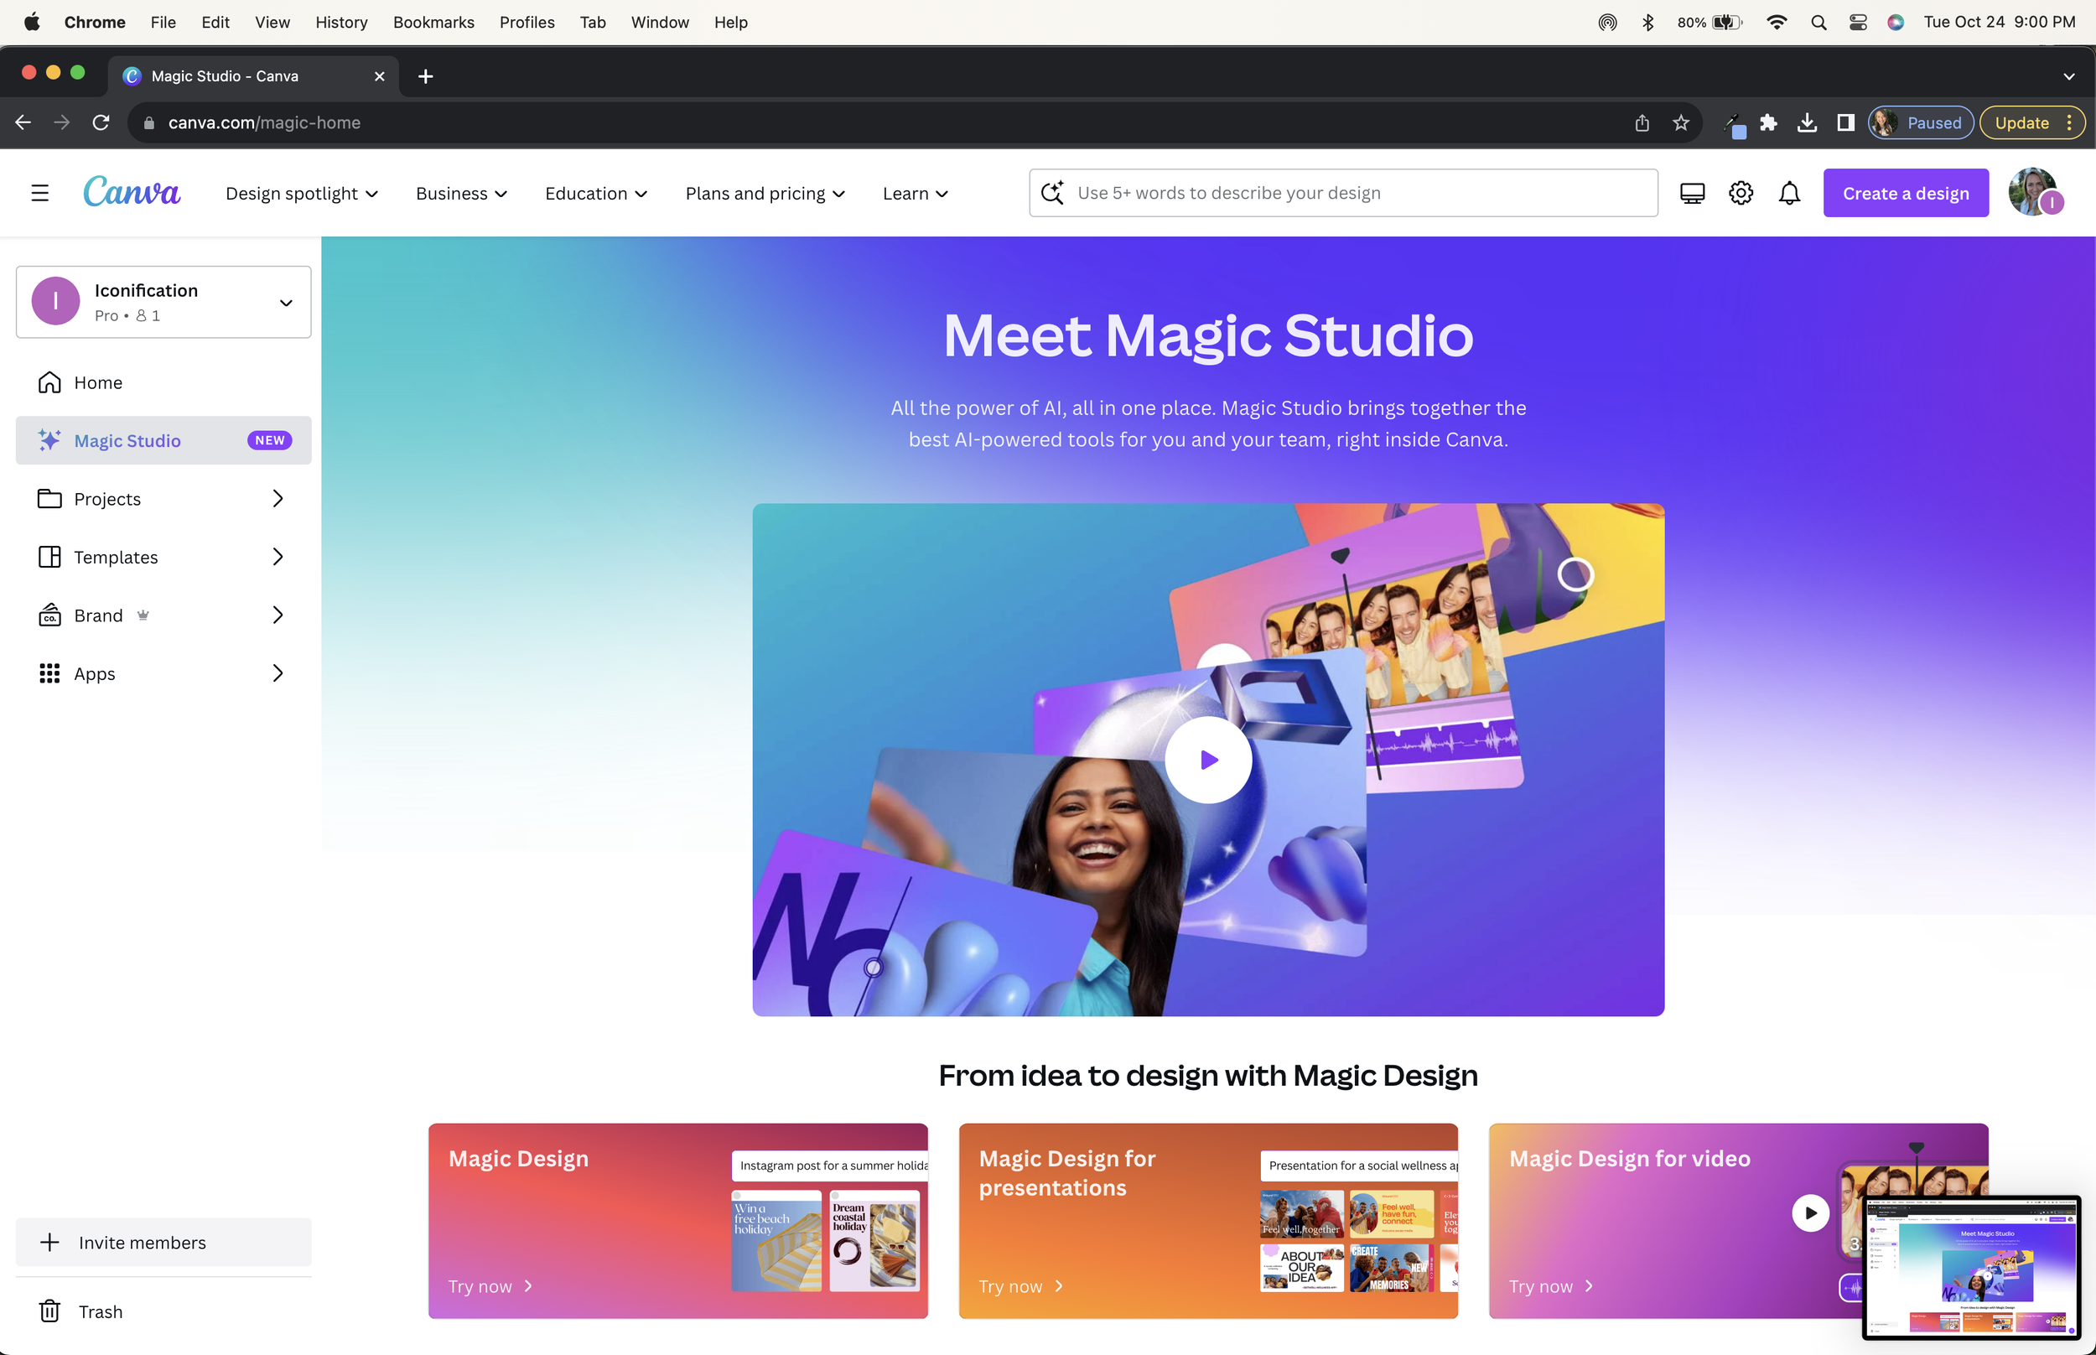The width and height of the screenshot is (2096, 1355).
Task: Expand the Templates sidebar chevron
Action: 278,557
